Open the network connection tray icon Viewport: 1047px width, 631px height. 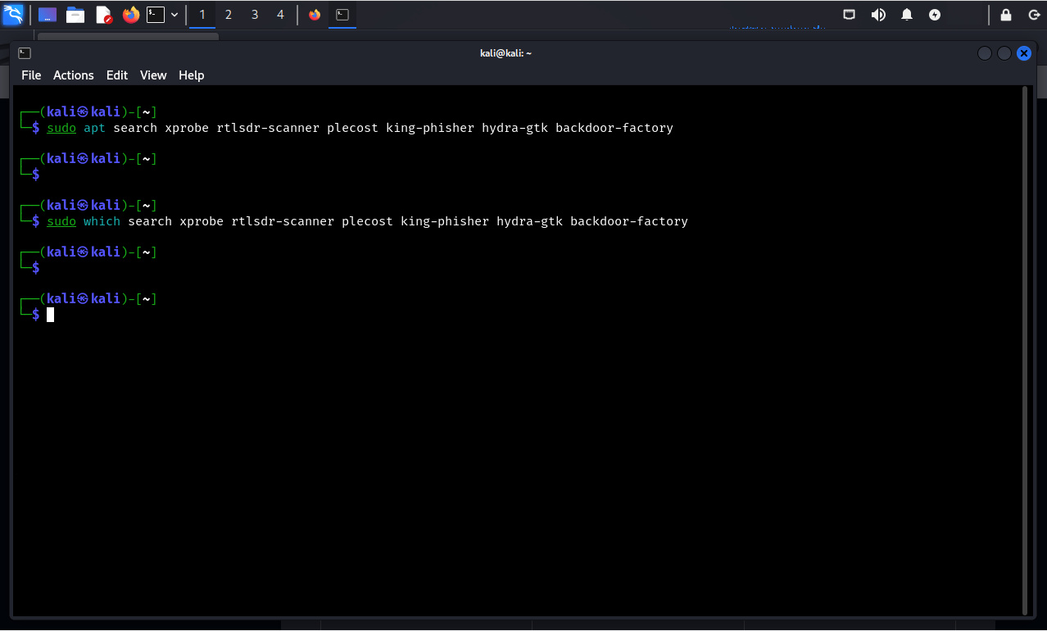[x=850, y=15]
